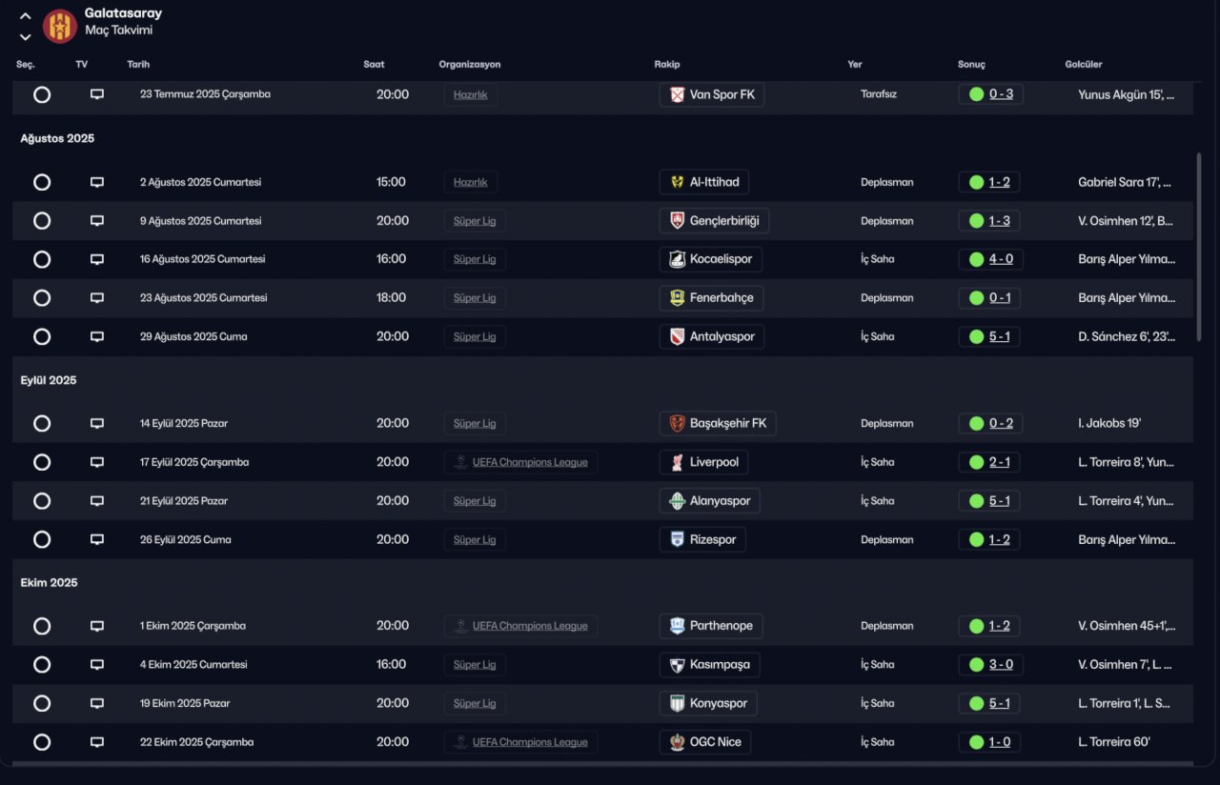This screenshot has height=785, width=1220.
Task: Click the vertical scrollbar of the fixture list
Action: [1198, 247]
